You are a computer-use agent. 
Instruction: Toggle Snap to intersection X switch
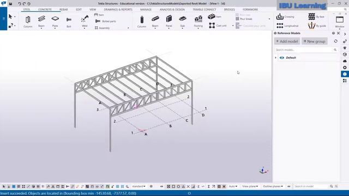tap(188, 186)
